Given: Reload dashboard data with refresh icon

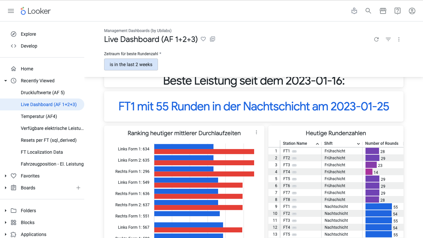Looking at the screenshot, I should click(376, 39).
